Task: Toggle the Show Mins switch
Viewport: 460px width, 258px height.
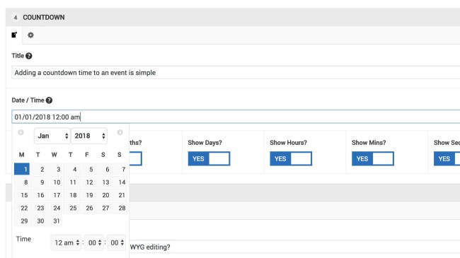Action: [x=372, y=158]
